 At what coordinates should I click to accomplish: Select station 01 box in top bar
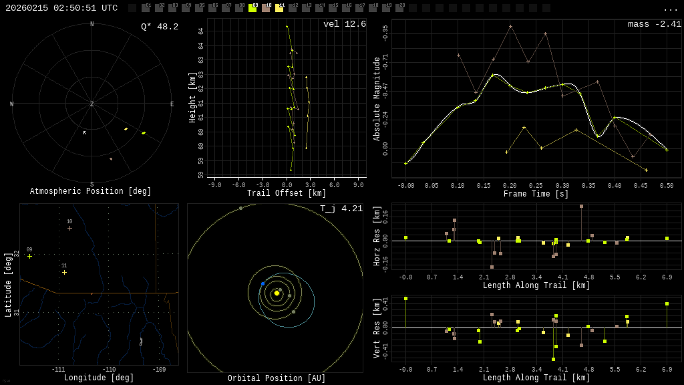146,8
